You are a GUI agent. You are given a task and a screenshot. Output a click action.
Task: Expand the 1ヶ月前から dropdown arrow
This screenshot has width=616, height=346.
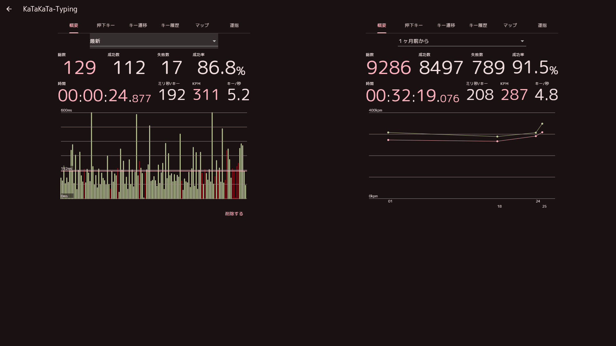(522, 41)
